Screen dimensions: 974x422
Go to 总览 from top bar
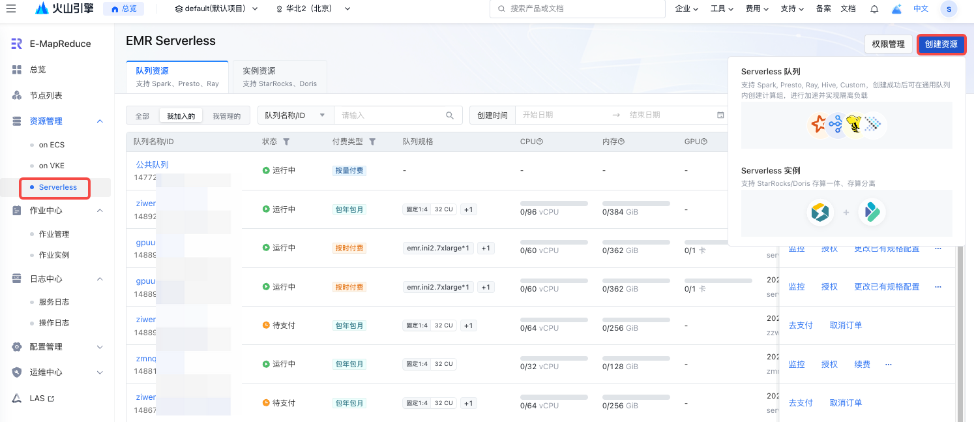coord(123,8)
